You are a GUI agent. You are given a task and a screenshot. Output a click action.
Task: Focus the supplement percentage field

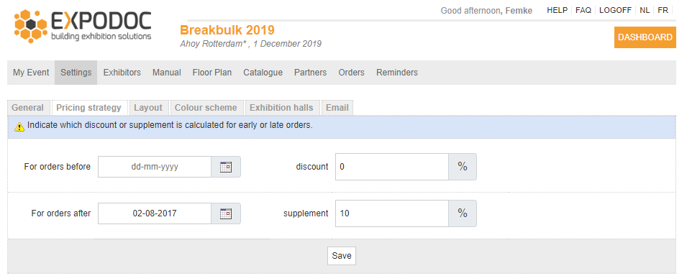click(x=391, y=213)
